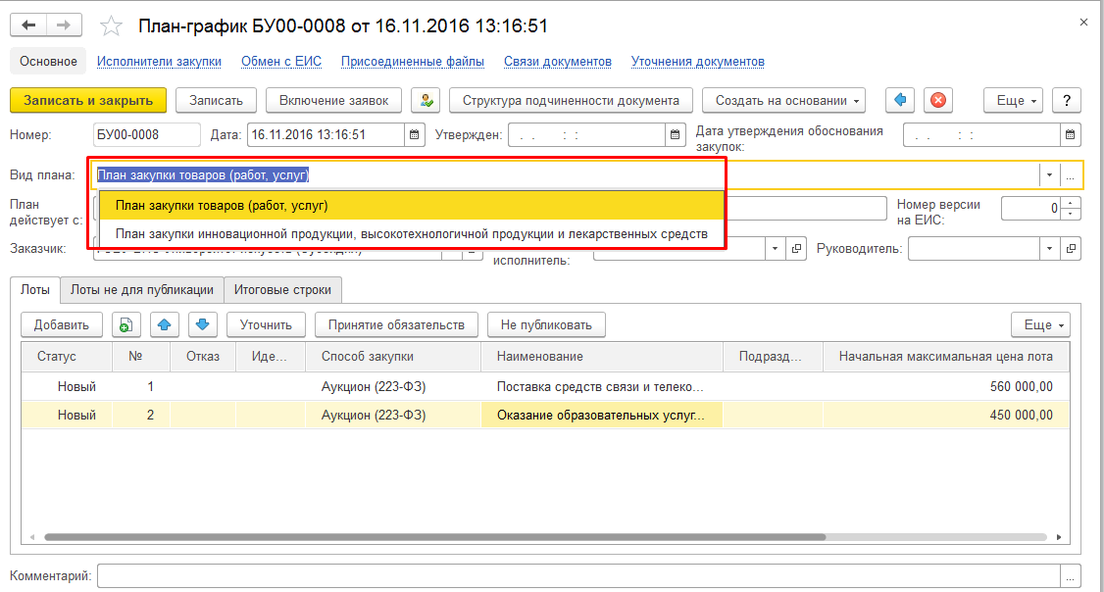Click the Добавить button

pyautogui.click(x=61, y=324)
